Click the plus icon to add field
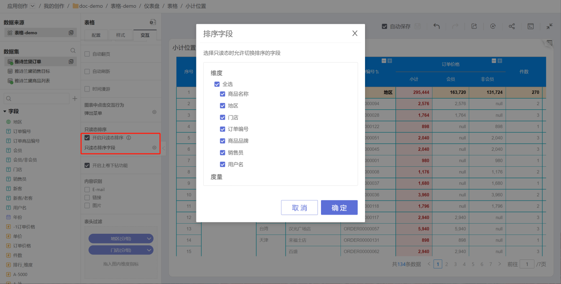 (x=75, y=99)
